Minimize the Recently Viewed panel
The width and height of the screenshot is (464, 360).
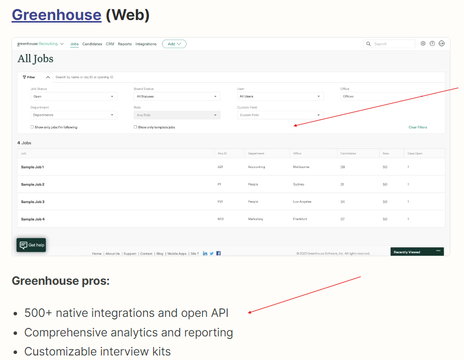pos(438,251)
